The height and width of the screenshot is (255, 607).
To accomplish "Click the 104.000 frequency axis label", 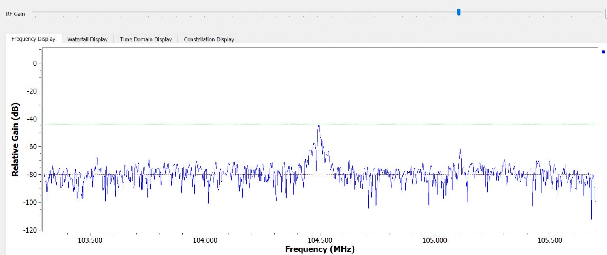I will (205, 240).
